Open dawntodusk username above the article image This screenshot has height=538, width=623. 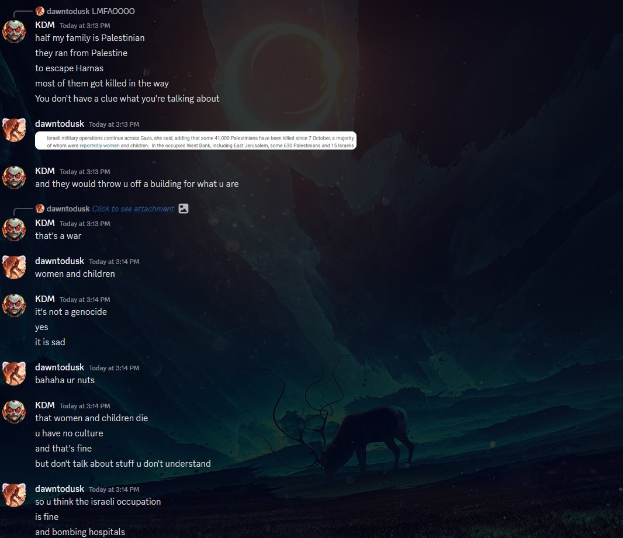[x=60, y=124]
